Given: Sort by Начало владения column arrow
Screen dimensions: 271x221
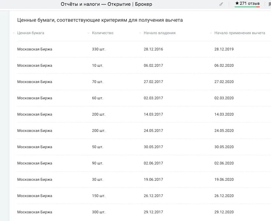Looking at the screenshot, I should (x=140, y=33).
